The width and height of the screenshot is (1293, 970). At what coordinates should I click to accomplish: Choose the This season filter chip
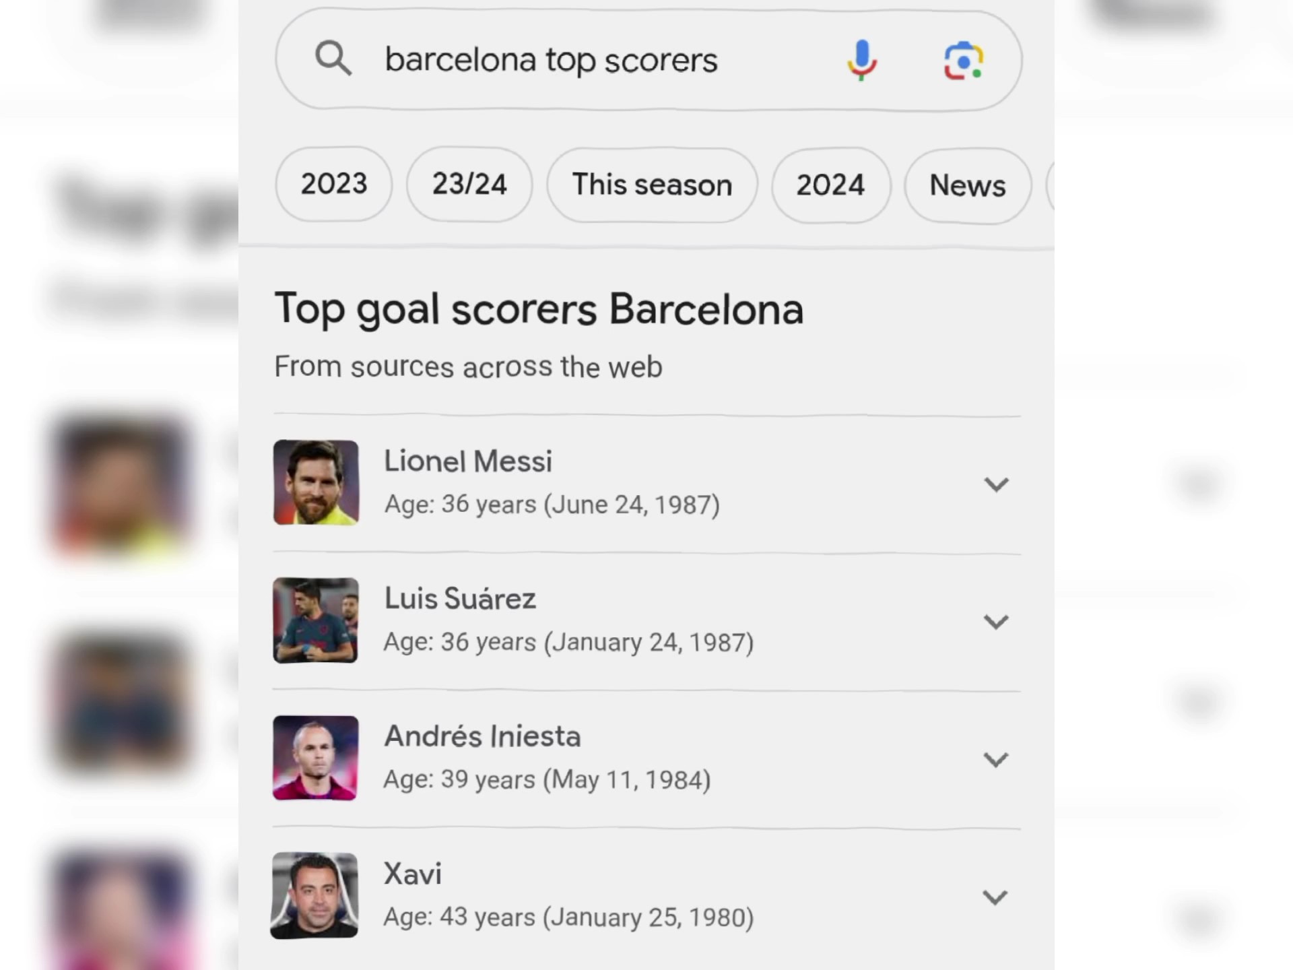[x=652, y=185]
